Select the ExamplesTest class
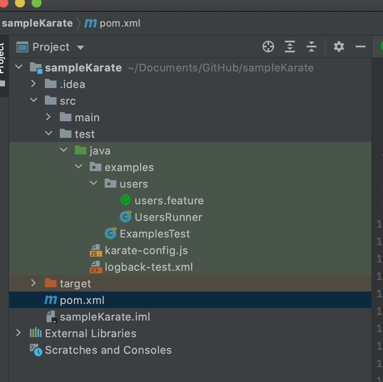 click(155, 234)
